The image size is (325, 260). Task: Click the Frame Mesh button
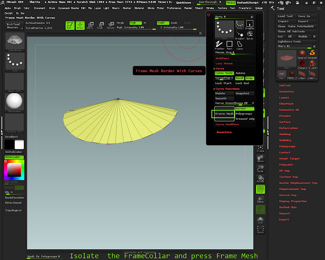224,114
